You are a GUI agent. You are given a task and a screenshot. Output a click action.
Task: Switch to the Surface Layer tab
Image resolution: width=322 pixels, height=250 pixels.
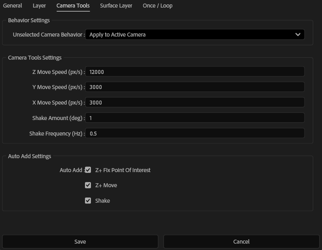pos(116,6)
